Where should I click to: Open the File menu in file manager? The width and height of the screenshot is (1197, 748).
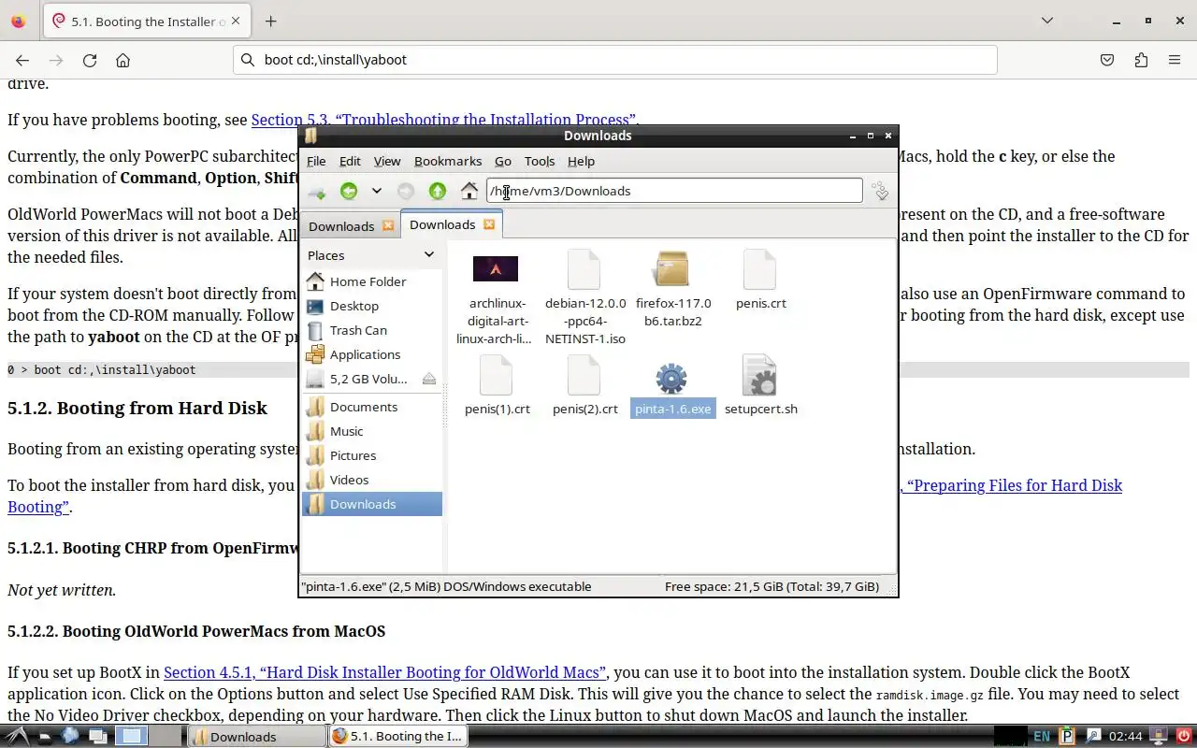316,161
